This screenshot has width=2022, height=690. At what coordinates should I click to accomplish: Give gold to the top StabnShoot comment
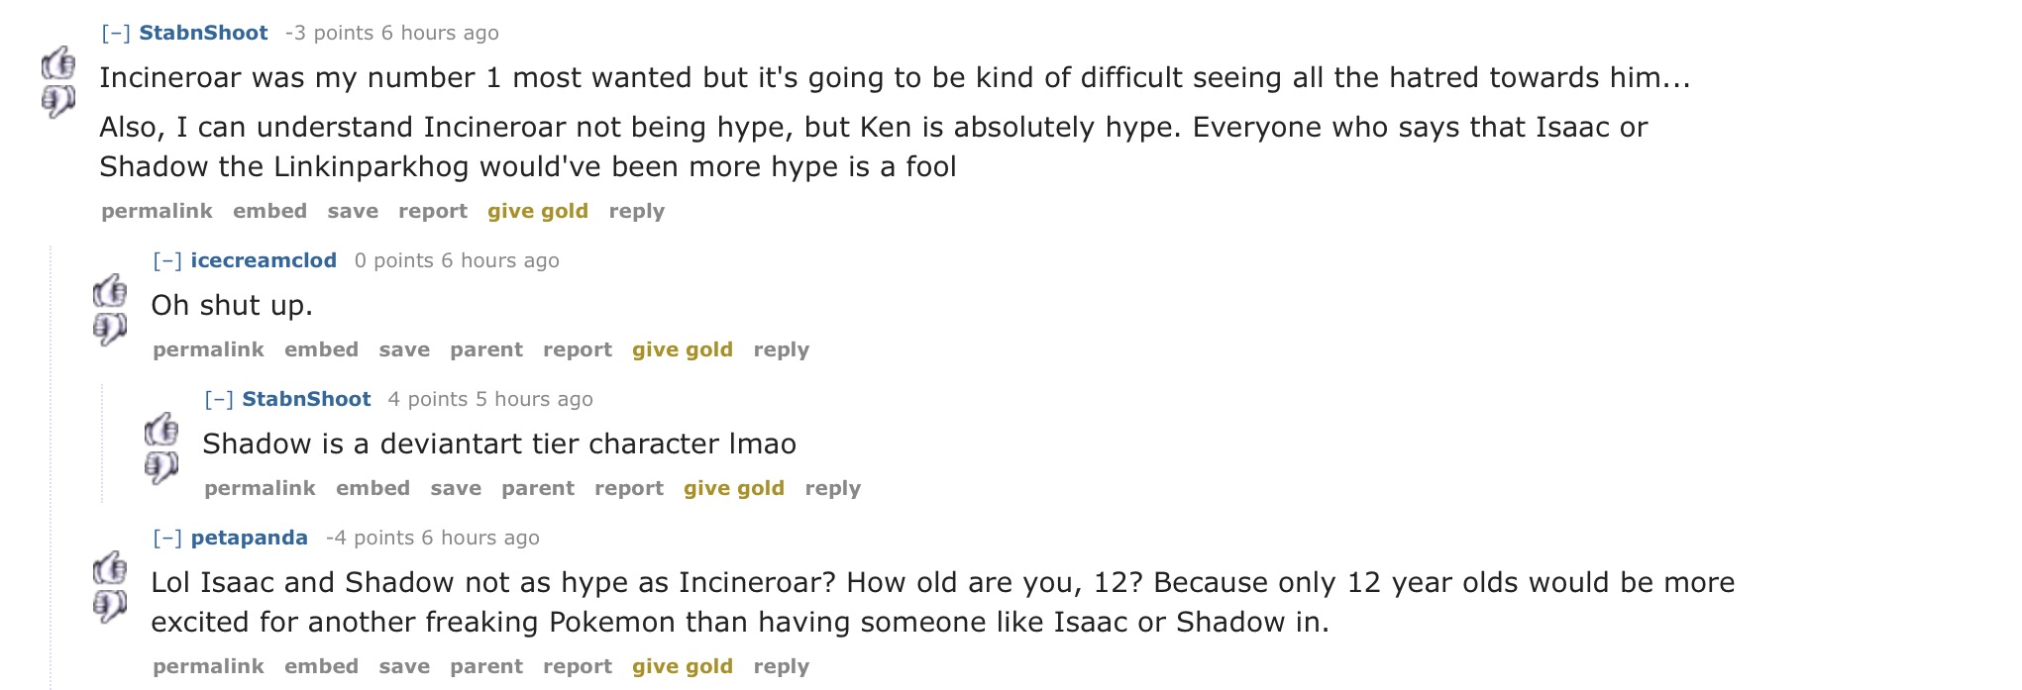click(538, 211)
